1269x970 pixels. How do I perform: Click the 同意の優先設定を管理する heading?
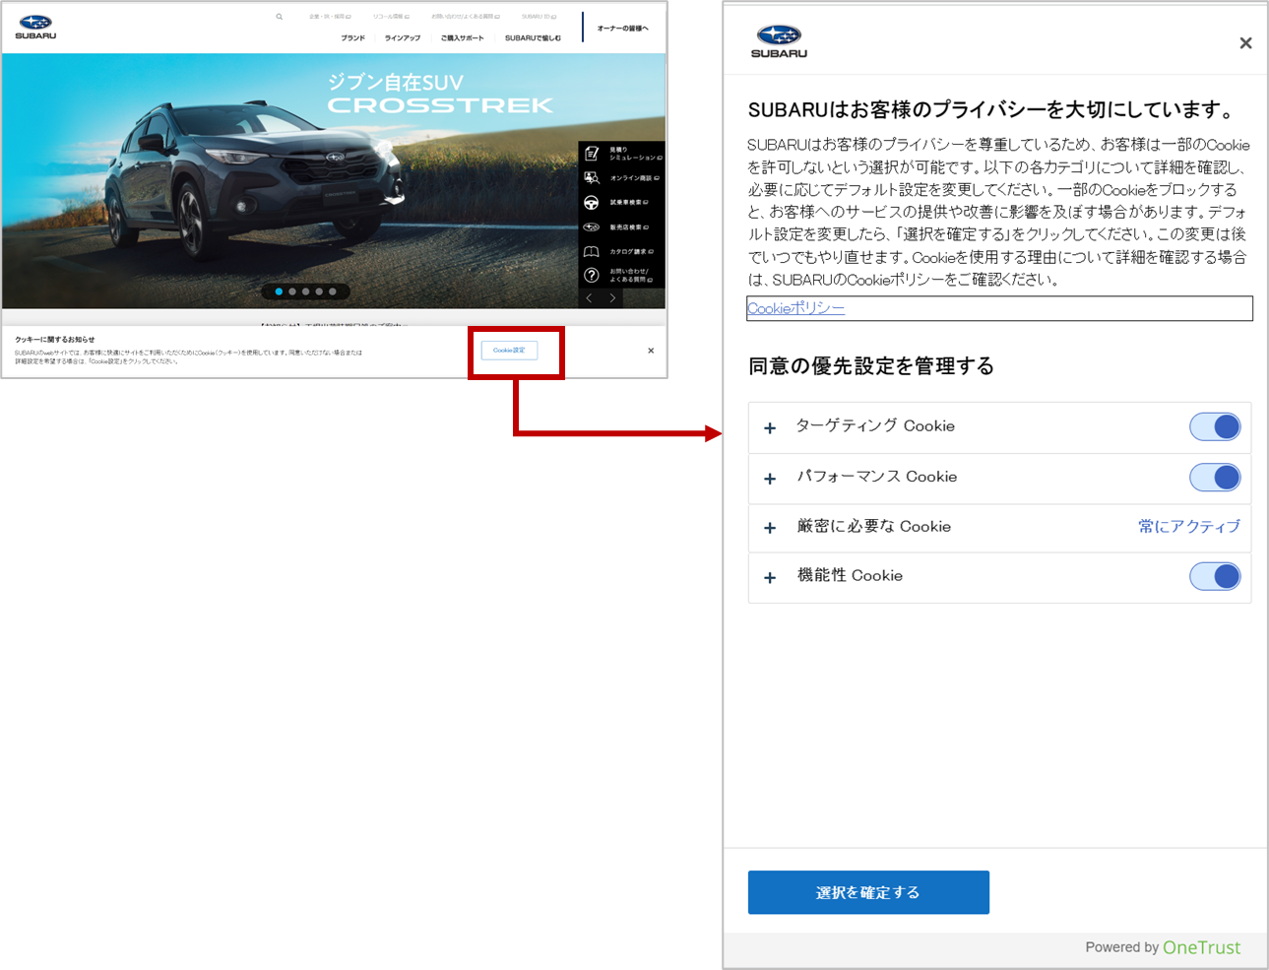tap(871, 366)
